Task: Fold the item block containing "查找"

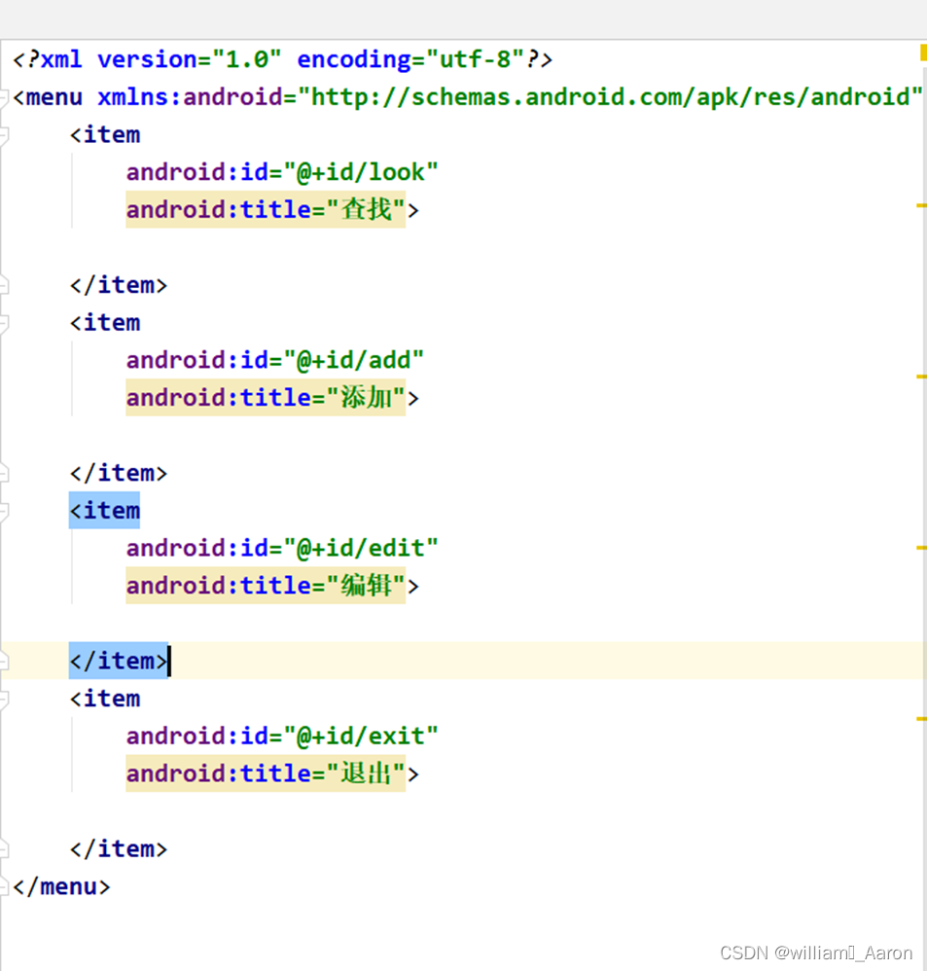Action: [4, 134]
